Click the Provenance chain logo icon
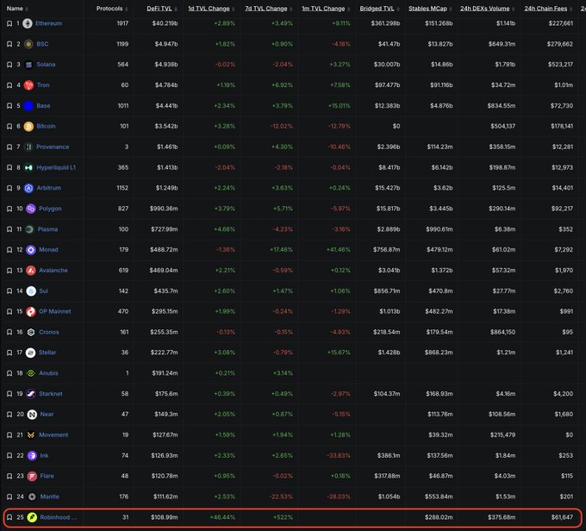The height and width of the screenshot is (531, 586). (x=28, y=147)
